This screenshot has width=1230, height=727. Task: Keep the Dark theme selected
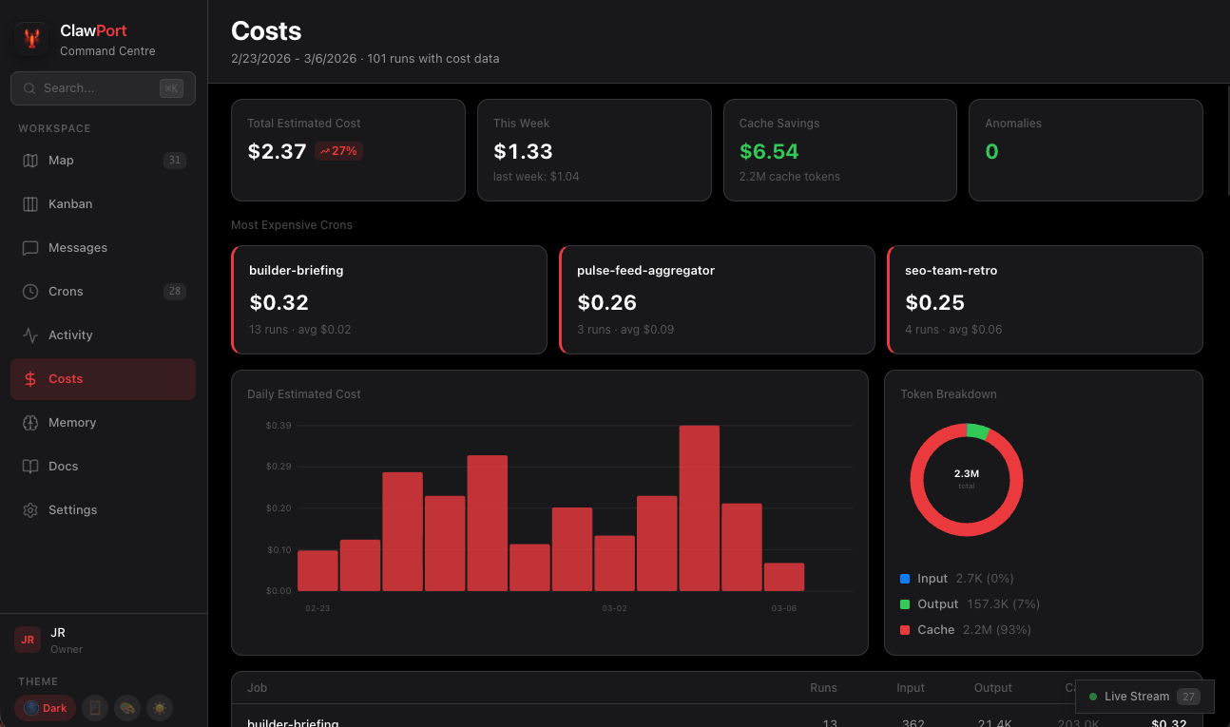point(45,708)
